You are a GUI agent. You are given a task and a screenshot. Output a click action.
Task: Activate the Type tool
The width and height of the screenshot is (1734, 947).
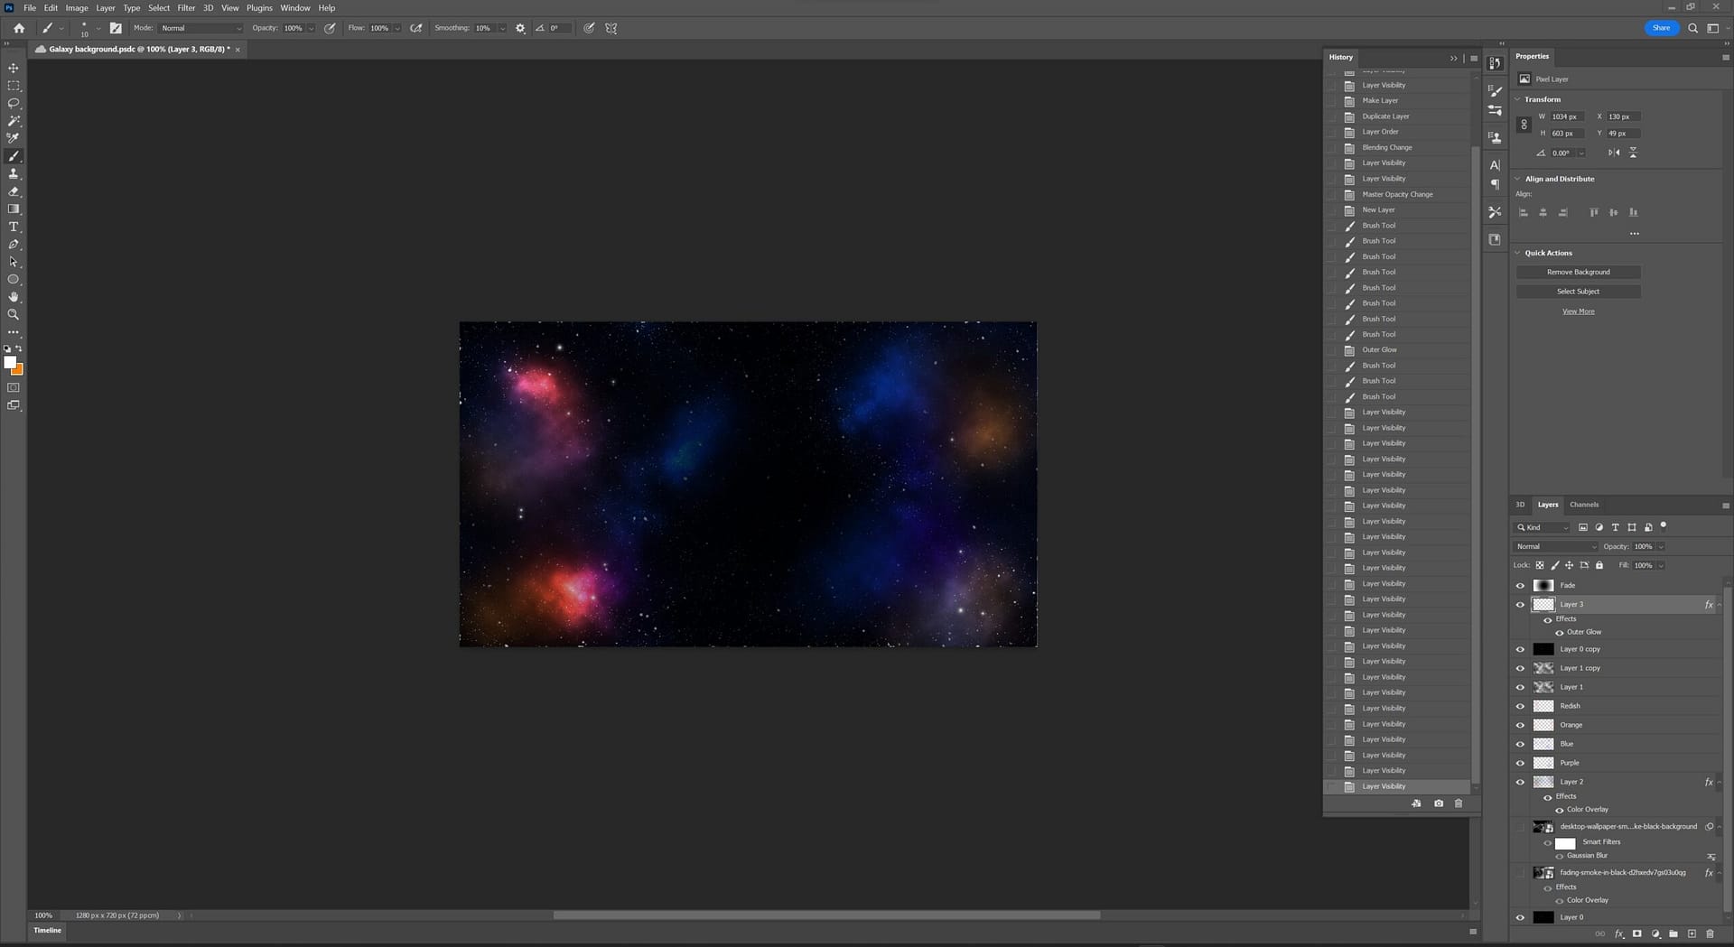click(x=14, y=226)
